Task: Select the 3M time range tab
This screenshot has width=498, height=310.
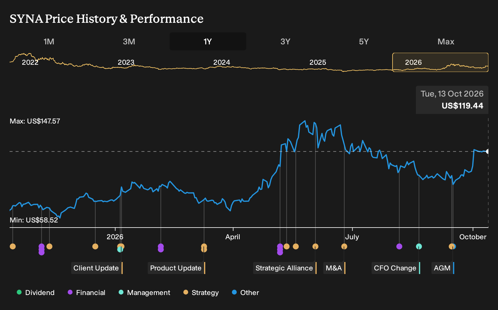Action: tap(129, 41)
